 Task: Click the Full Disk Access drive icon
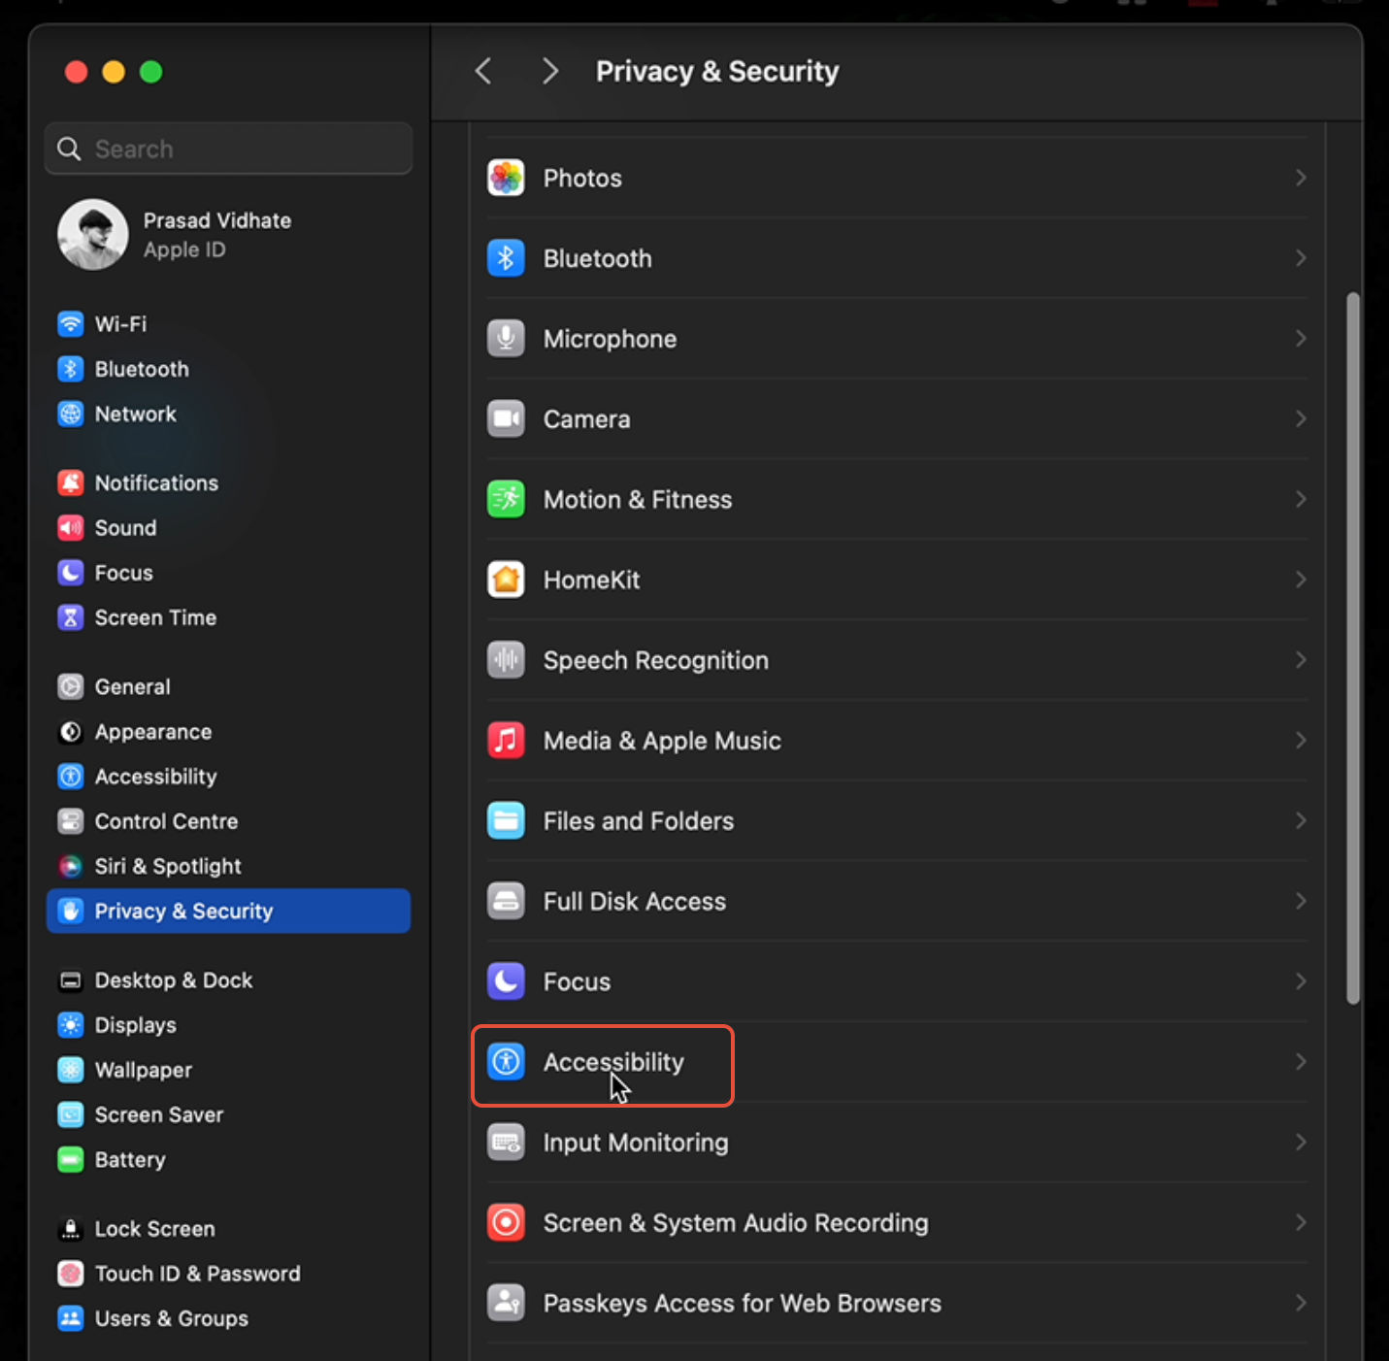tap(506, 901)
